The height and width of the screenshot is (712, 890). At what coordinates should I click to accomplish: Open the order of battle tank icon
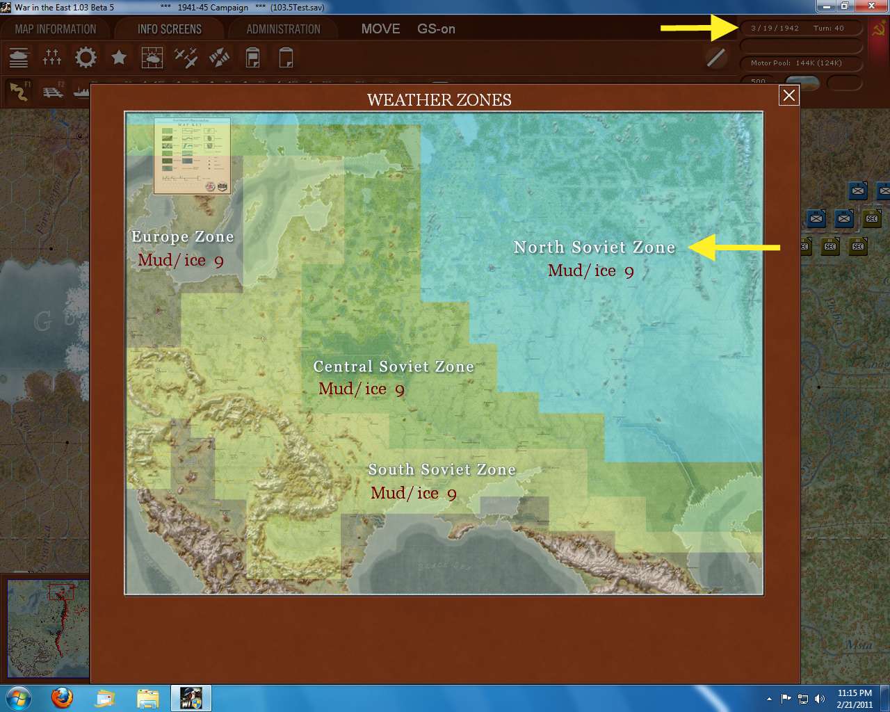(19, 58)
